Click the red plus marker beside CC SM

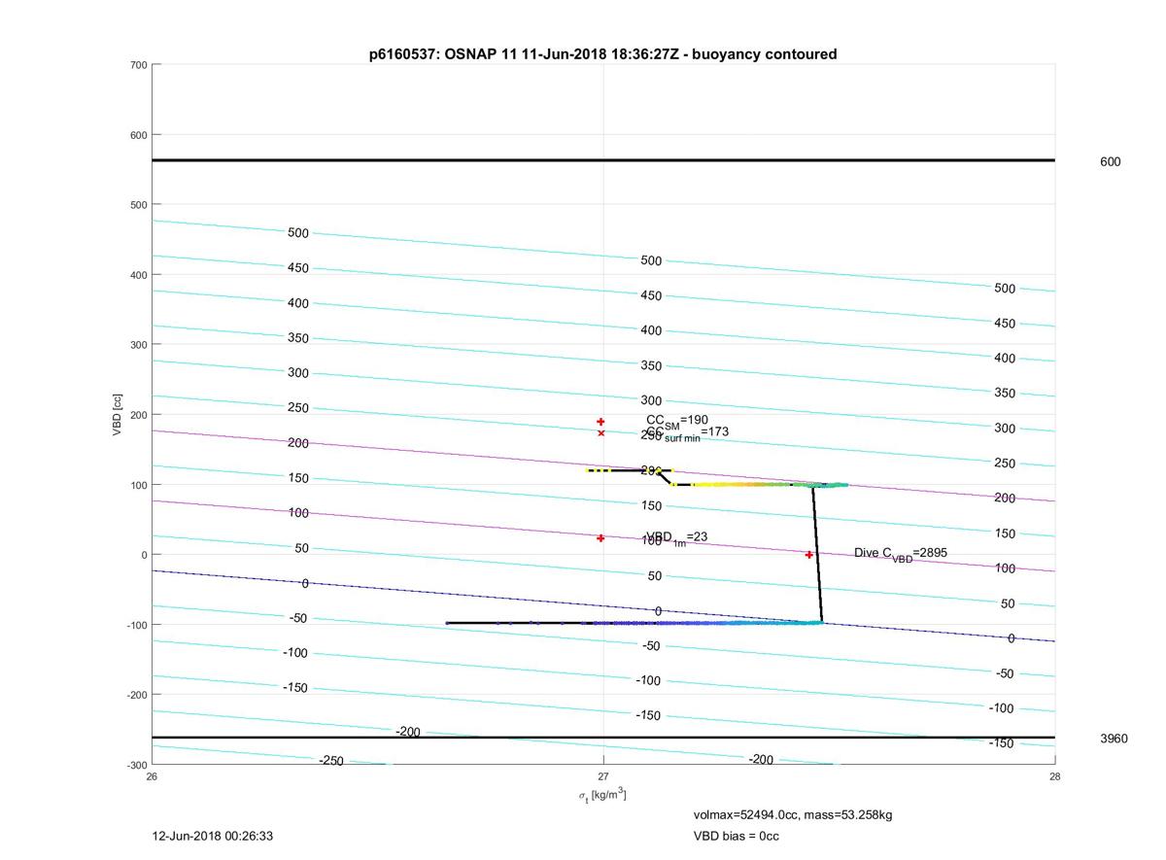pos(601,422)
